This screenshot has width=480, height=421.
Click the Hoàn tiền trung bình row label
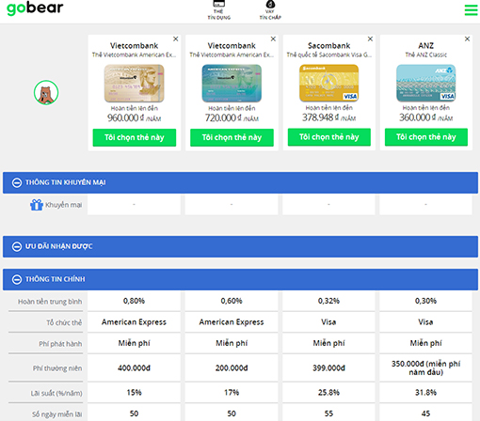point(50,302)
